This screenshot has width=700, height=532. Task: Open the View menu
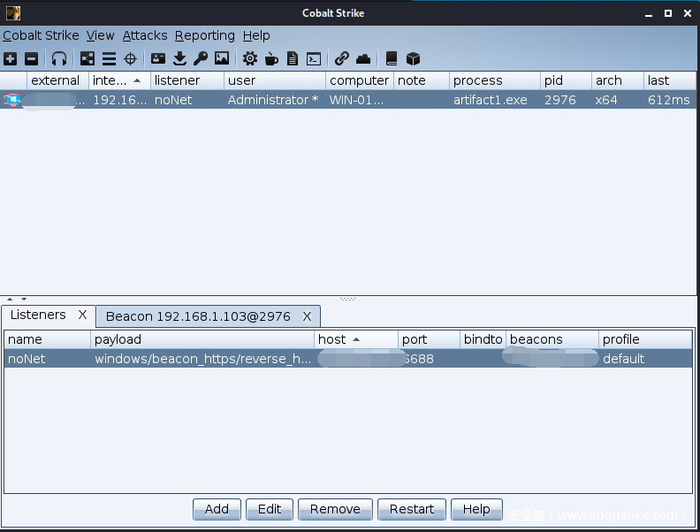pyautogui.click(x=101, y=35)
